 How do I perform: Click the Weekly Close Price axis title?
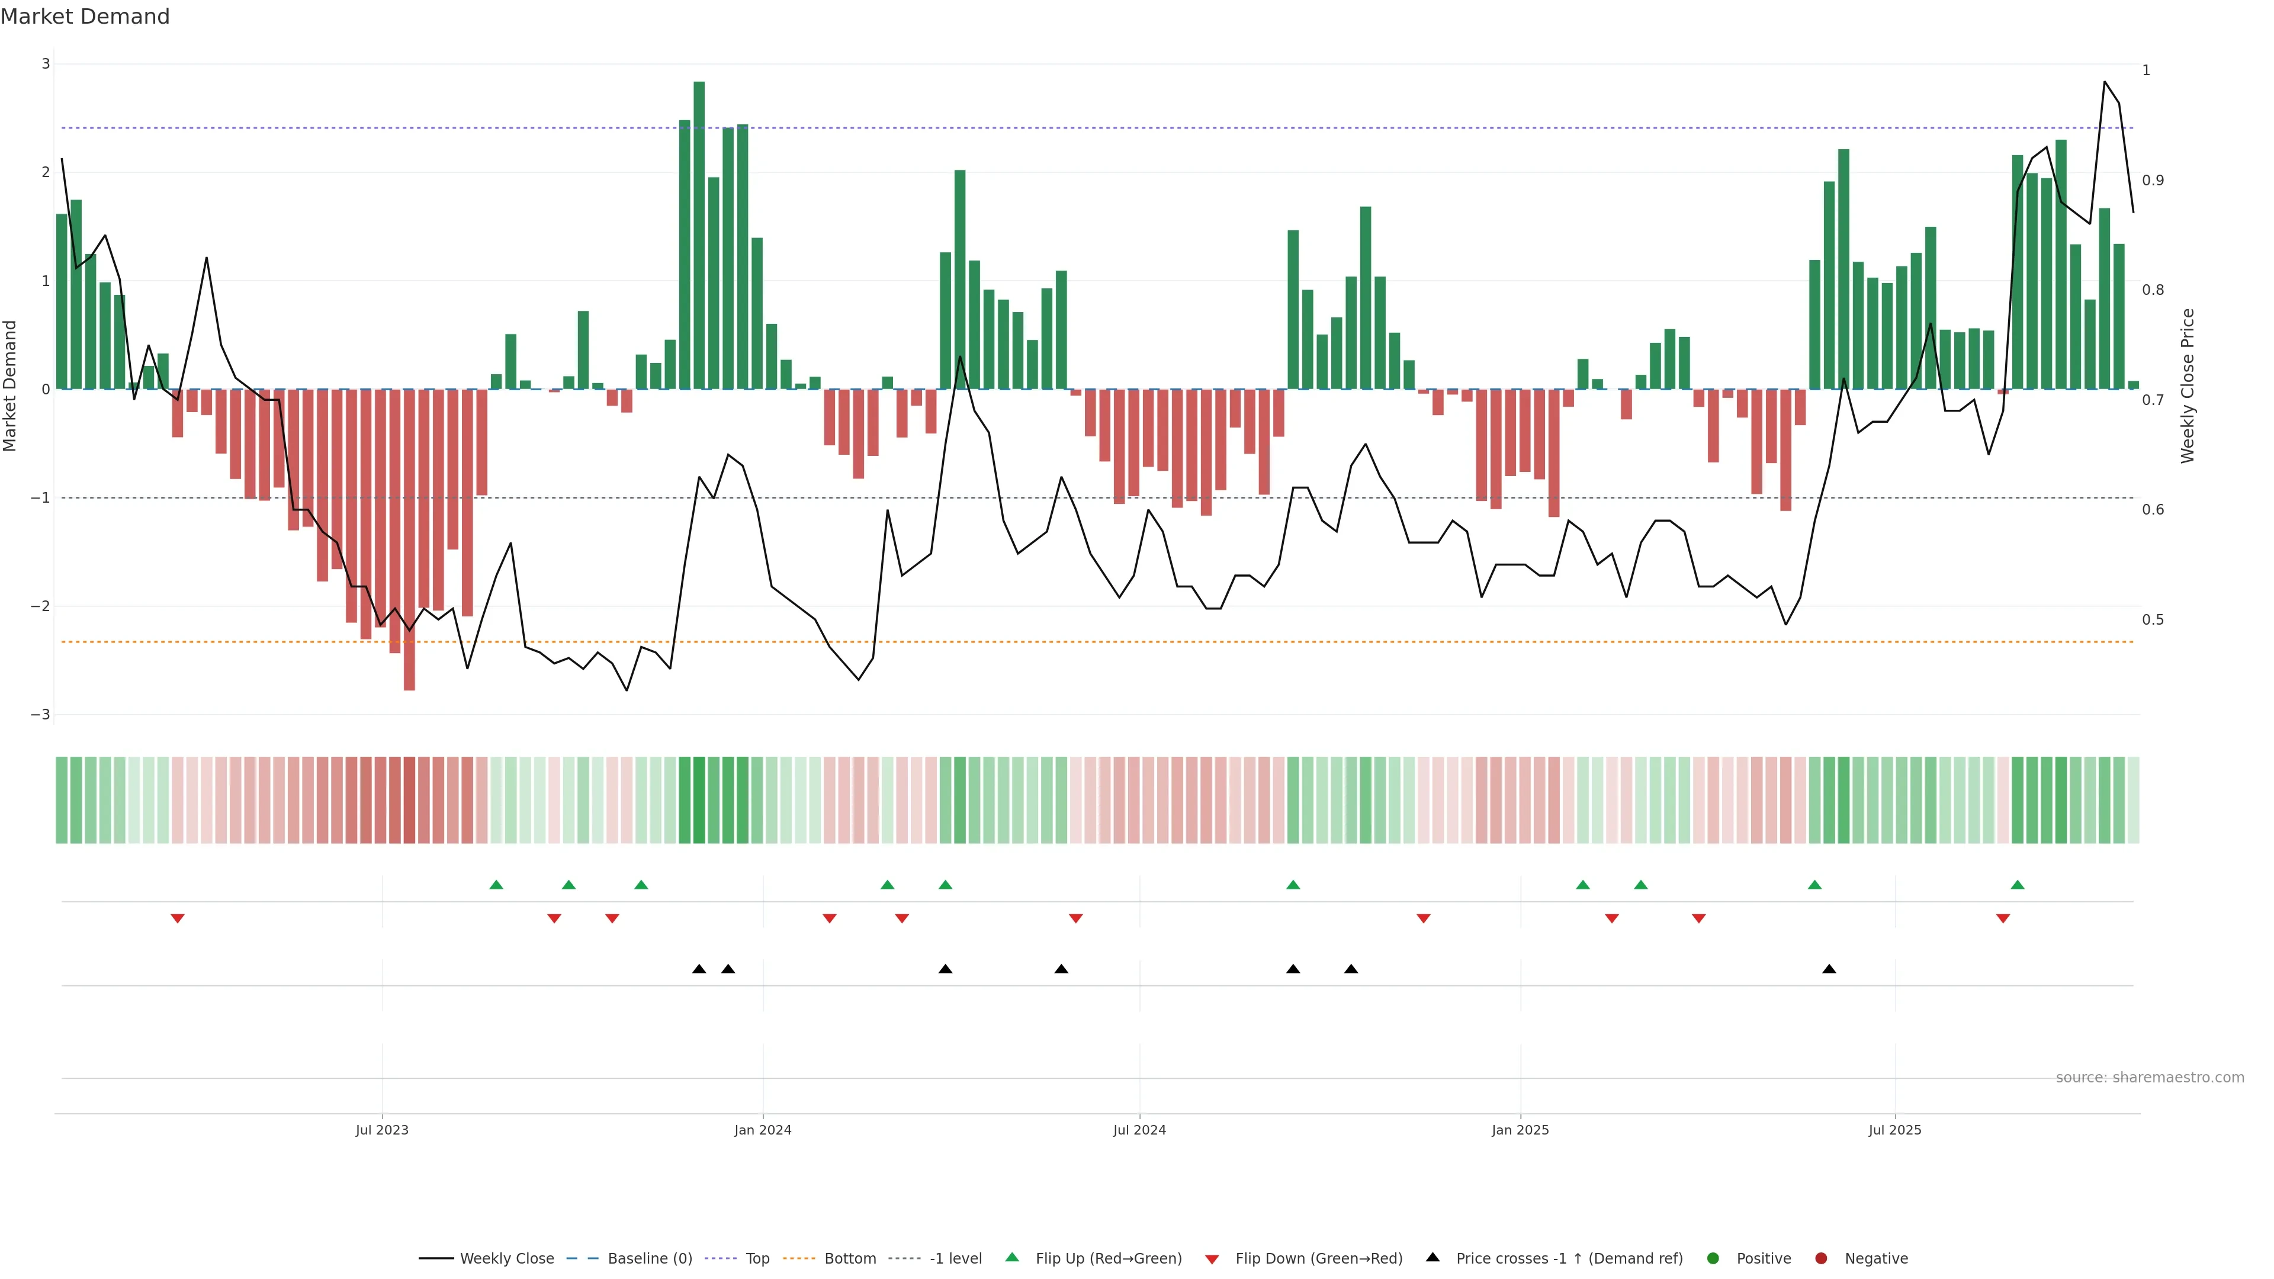(x=2186, y=385)
